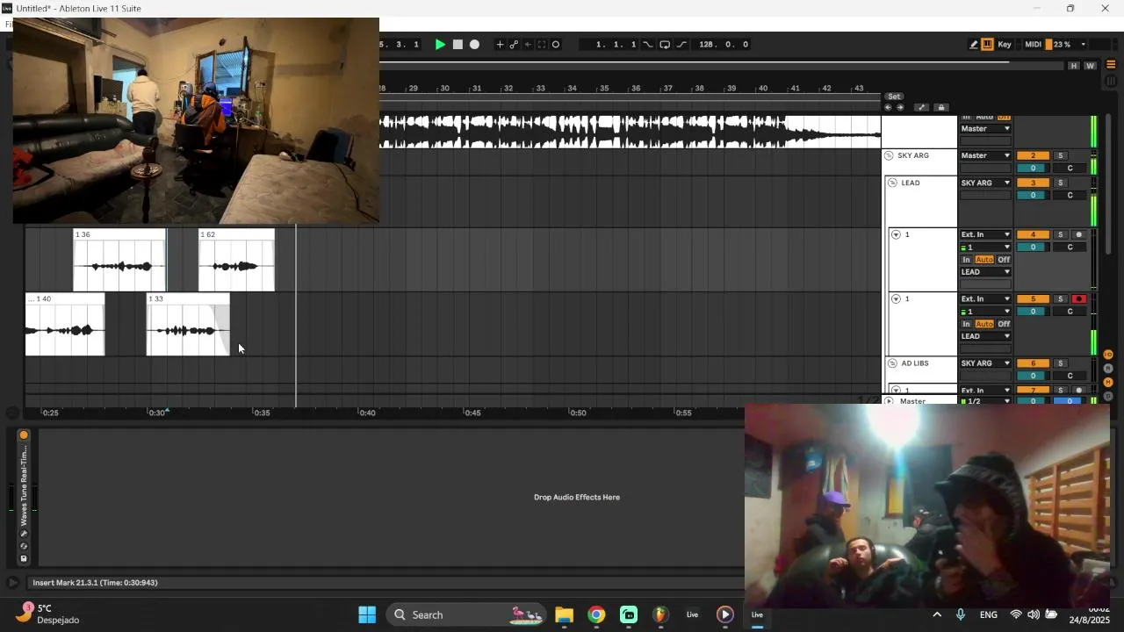Open Ext. In input dropdown on track 4

(x=985, y=235)
